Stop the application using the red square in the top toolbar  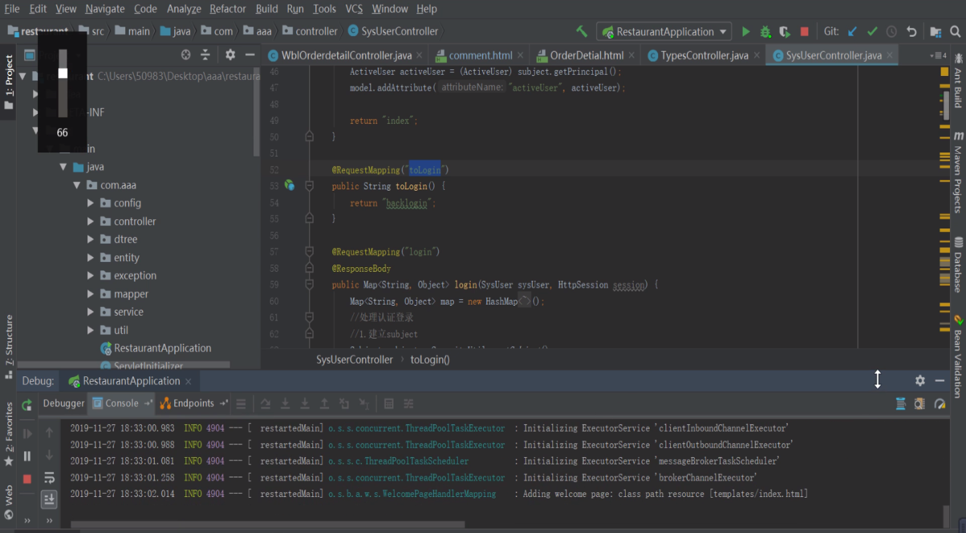(x=804, y=31)
